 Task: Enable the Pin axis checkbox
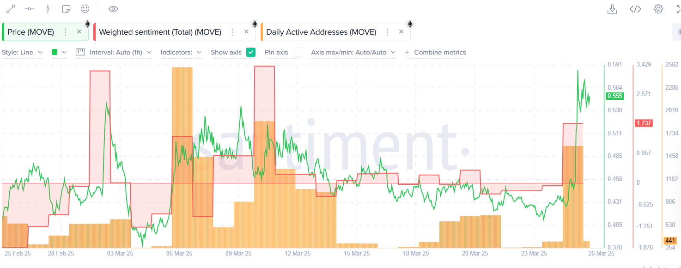point(298,52)
